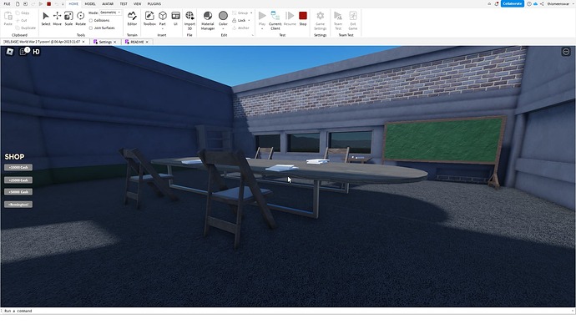The height and width of the screenshot is (324, 576).
Task: Expand the Group dropdown arrow
Action: click(251, 13)
